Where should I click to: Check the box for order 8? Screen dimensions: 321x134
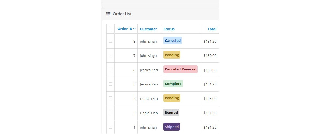[110, 41]
